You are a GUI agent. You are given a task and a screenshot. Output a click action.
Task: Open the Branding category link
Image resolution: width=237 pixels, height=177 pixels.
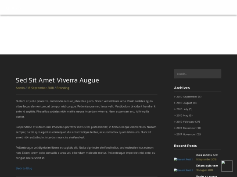tap(63, 88)
